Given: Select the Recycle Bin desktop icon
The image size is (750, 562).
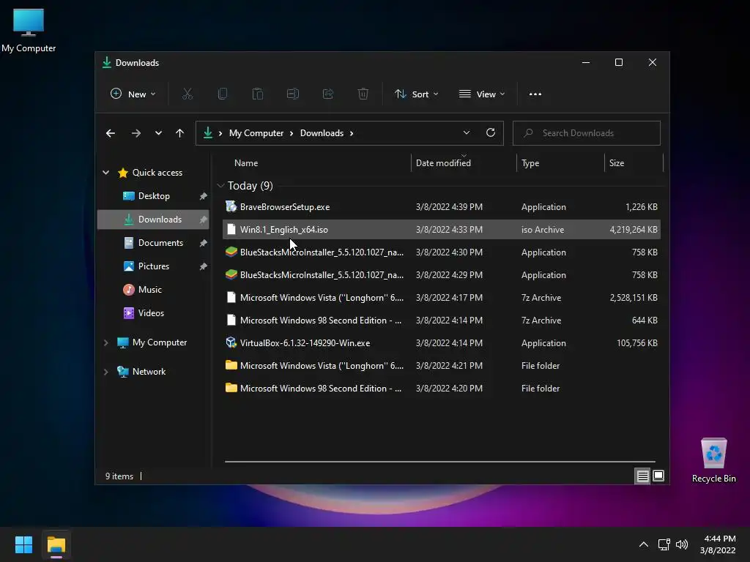Looking at the screenshot, I should (x=713, y=460).
